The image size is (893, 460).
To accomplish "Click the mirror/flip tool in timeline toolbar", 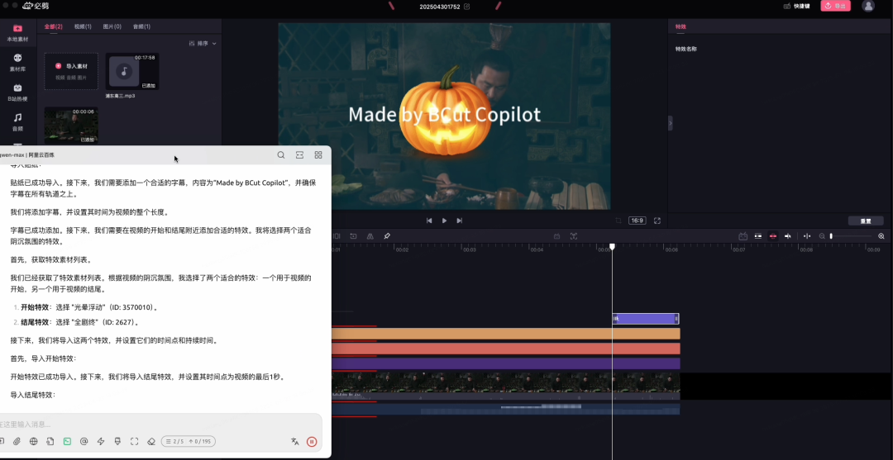I will 370,236.
